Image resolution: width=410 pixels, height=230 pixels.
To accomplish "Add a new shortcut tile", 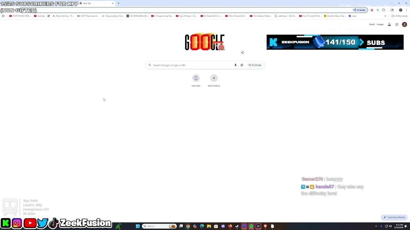I will (214, 81).
